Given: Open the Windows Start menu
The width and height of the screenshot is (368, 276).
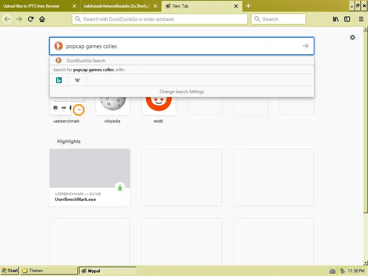Looking at the screenshot, I should (9, 271).
